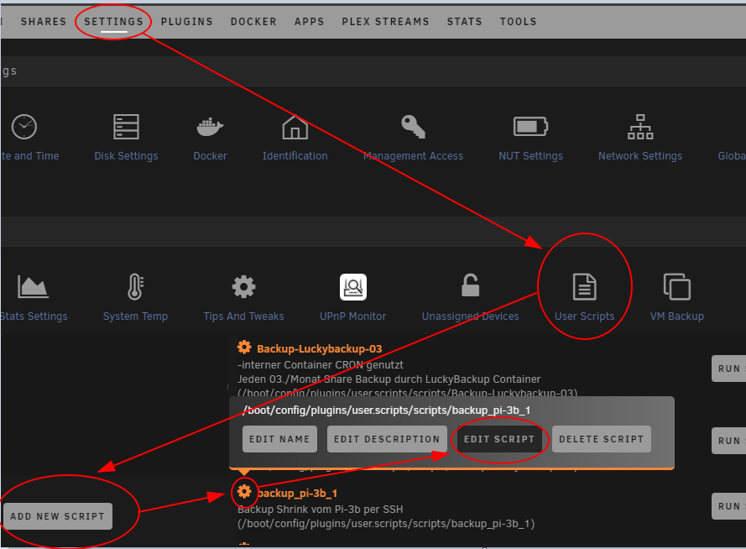Switch to the TOOLS tab

[x=518, y=22]
